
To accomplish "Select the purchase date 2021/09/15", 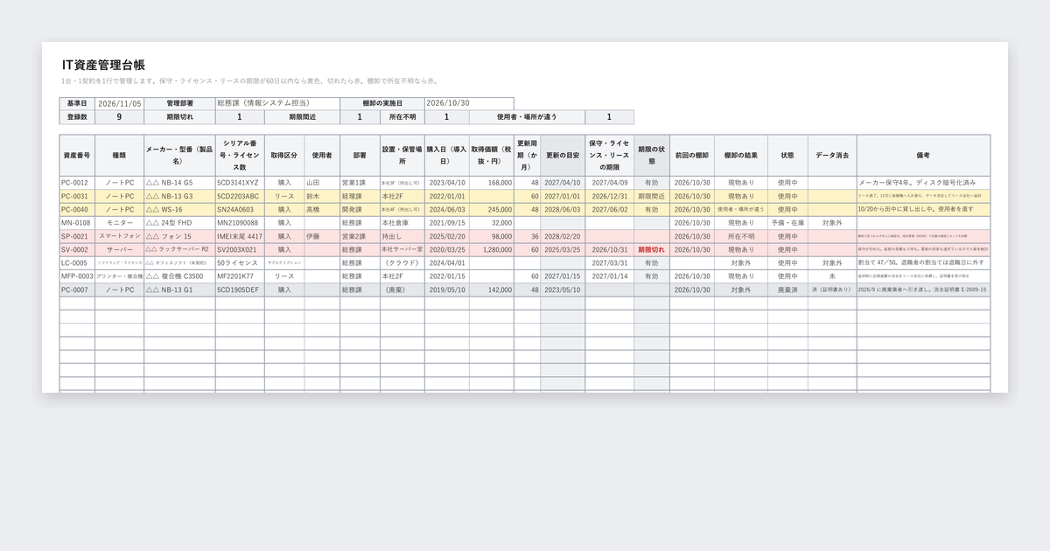I will pyautogui.click(x=446, y=223).
